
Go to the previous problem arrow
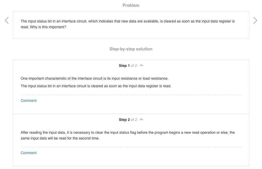click(7, 20)
